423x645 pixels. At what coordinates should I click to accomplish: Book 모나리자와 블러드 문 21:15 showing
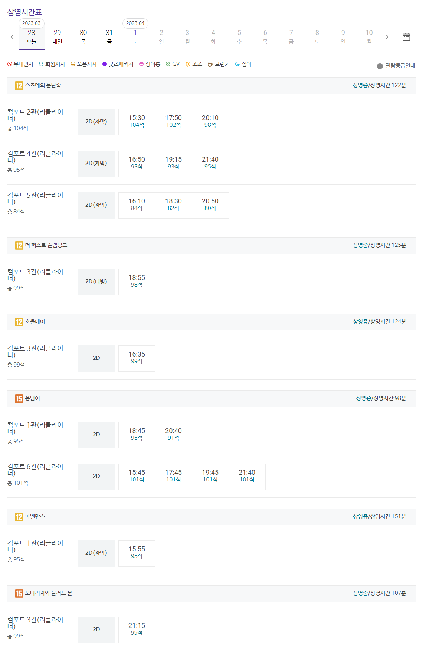coord(137,630)
